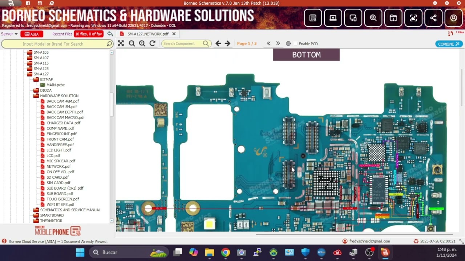
Task: Click the fit-to-screen expand icon
Action: click(x=121, y=43)
